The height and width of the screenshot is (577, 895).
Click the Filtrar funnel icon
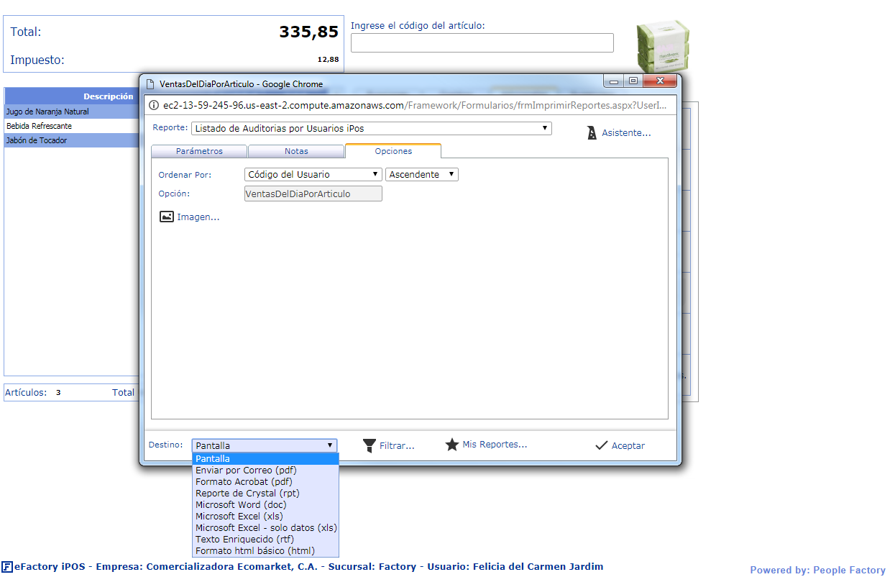pyautogui.click(x=370, y=445)
